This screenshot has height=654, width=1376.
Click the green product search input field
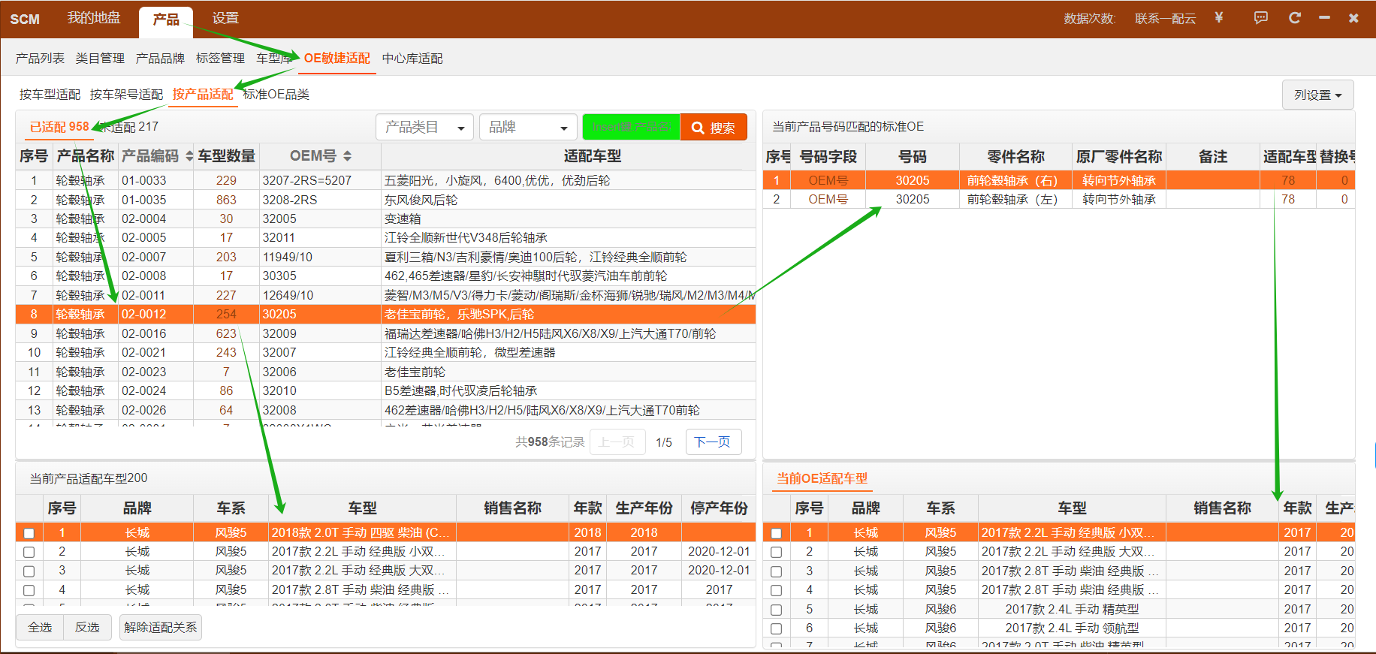631,128
